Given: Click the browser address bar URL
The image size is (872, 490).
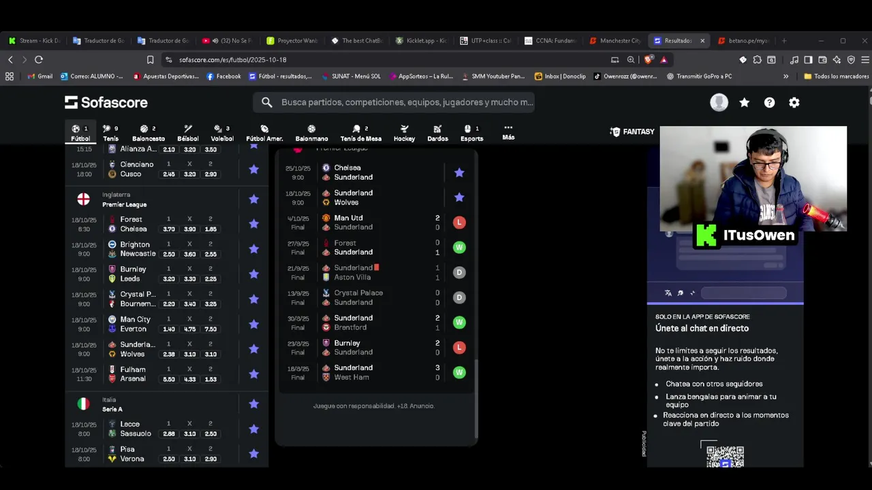Looking at the screenshot, I should [x=232, y=60].
